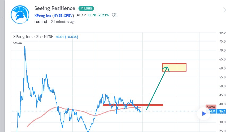Play the chart with the blue play button

coord(204,114)
